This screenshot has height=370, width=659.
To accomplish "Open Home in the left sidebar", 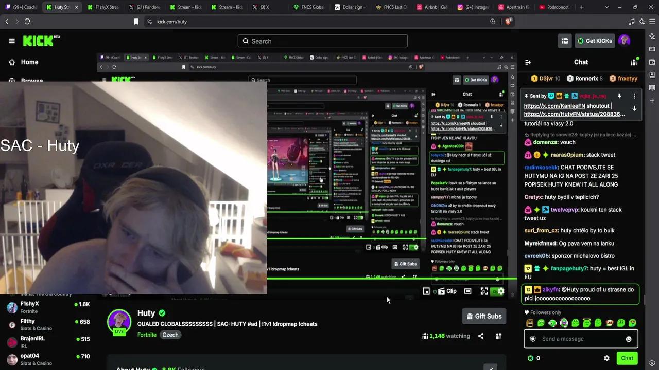I will [x=24, y=62].
